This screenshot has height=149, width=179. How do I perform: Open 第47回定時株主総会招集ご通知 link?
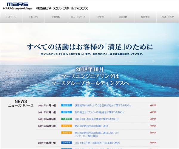pyautogui.click(x=91, y=126)
